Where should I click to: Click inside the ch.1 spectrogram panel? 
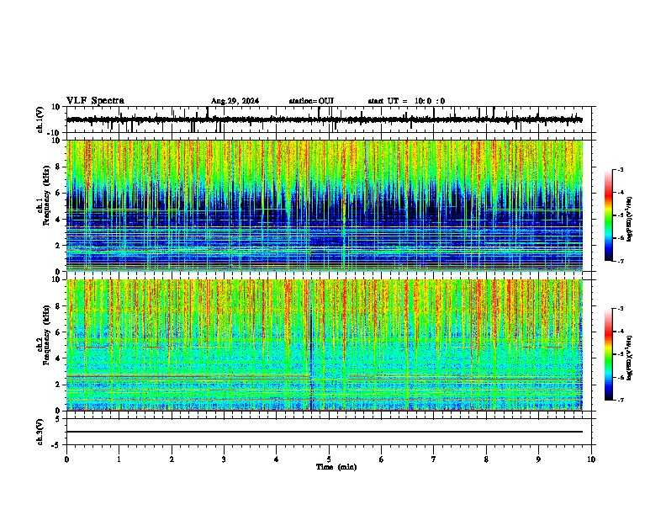click(325, 205)
